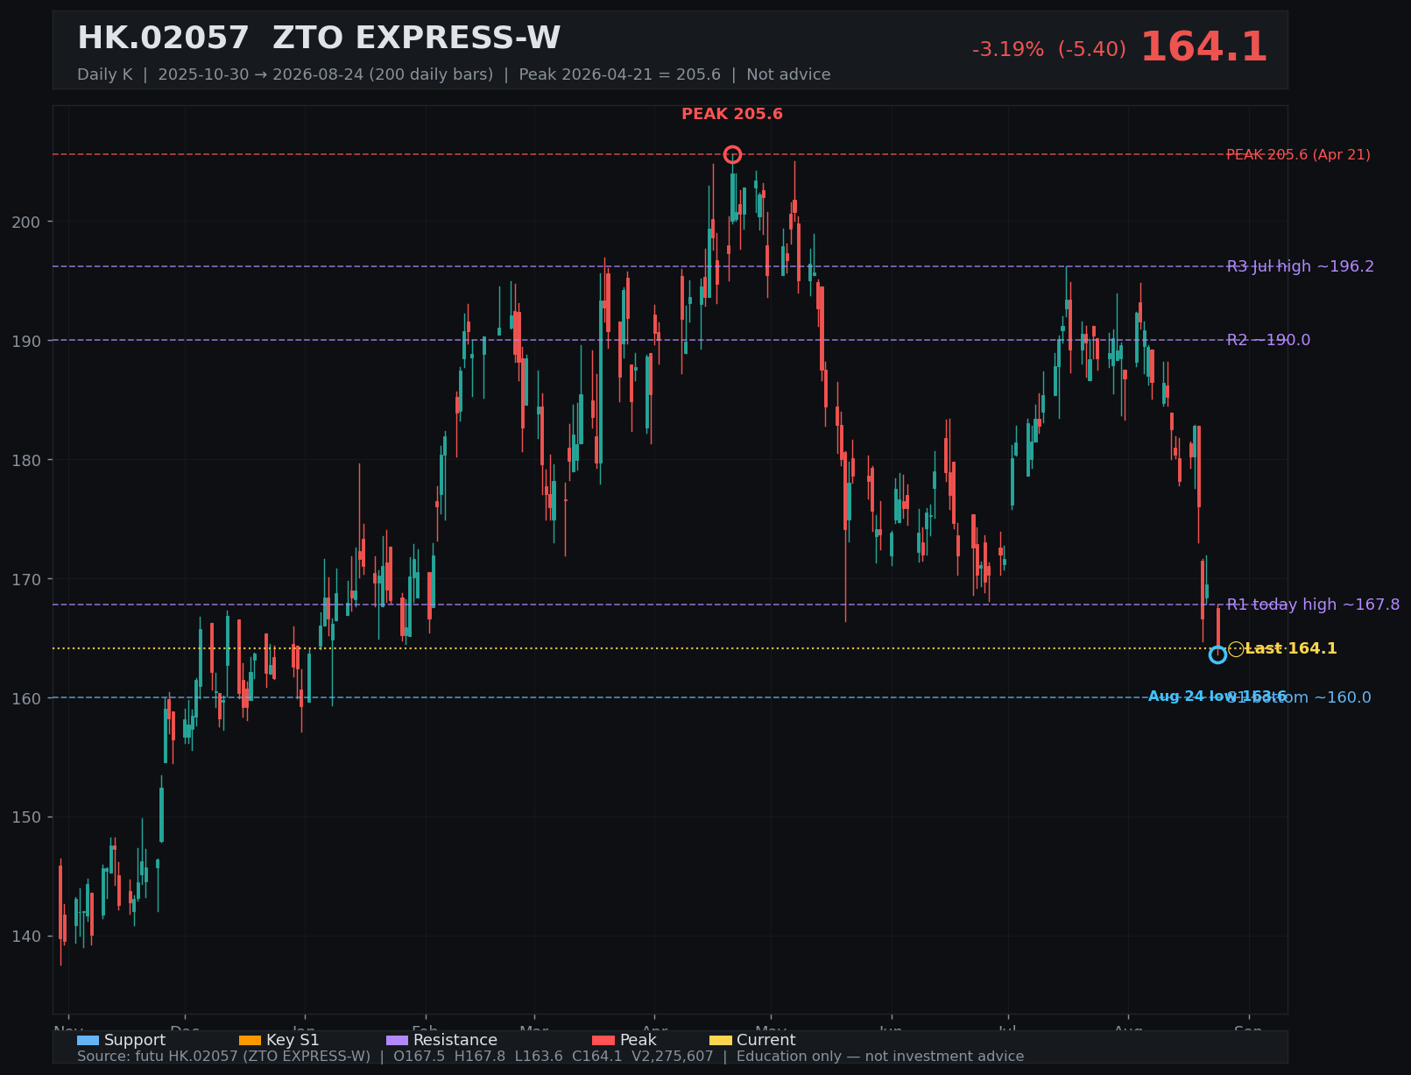
Task: Click the large 164.1 price in the header
Action: tap(1203, 47)
